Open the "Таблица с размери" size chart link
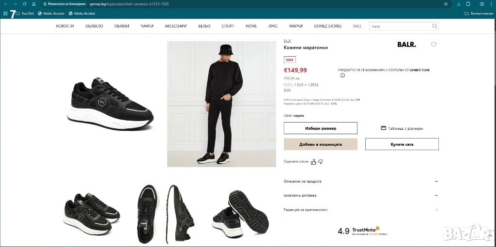The width and height of the screenshot is (496, 247). (x=402, y=128)
